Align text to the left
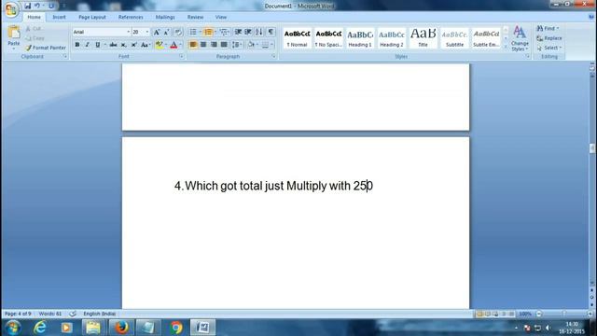597x336 pixels. 193,45
